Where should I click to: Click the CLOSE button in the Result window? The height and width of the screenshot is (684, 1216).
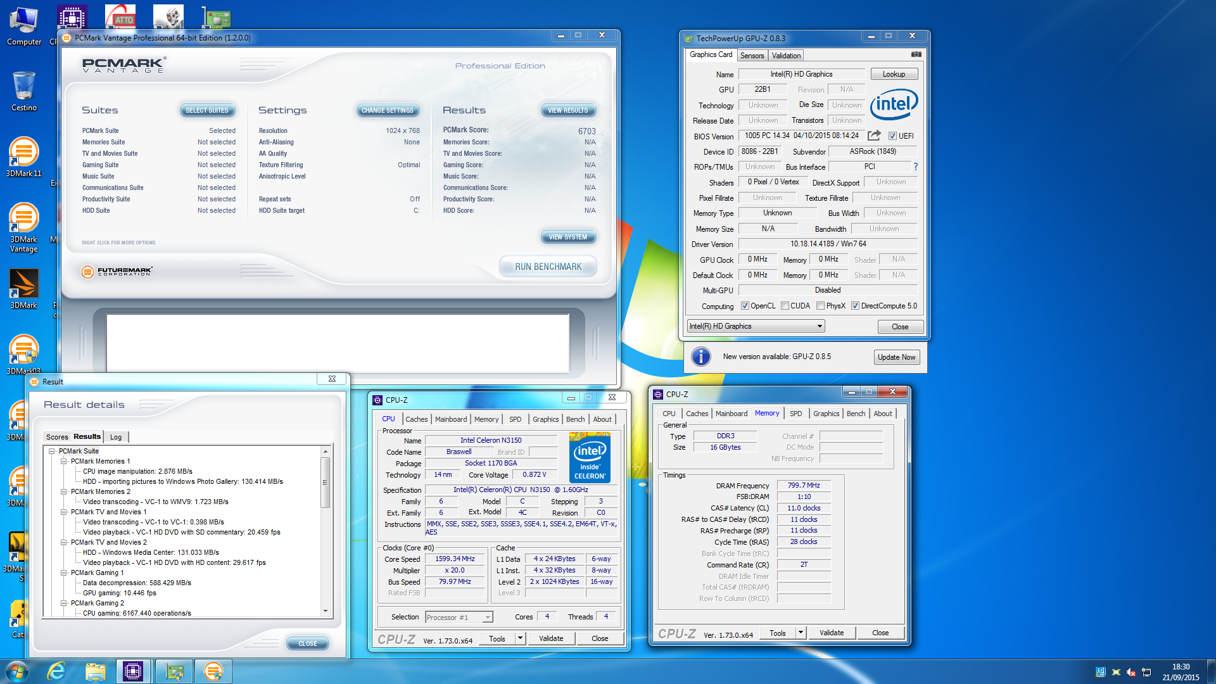pos(308,643)
